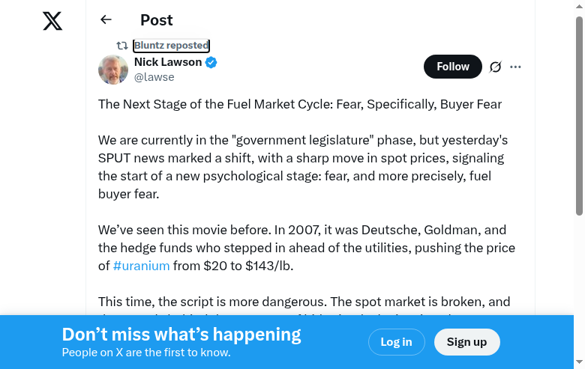Viewport: 585px width, 369px height.
Task: Click the repost icon beside Bluntz
Action: point(122,46)
